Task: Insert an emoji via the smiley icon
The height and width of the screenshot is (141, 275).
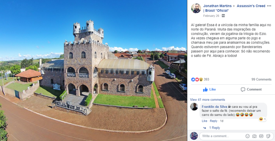Action: click(x=248, y=136)
